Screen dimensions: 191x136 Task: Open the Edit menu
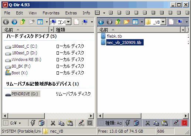pyautogui.click(x=19, y=13)
